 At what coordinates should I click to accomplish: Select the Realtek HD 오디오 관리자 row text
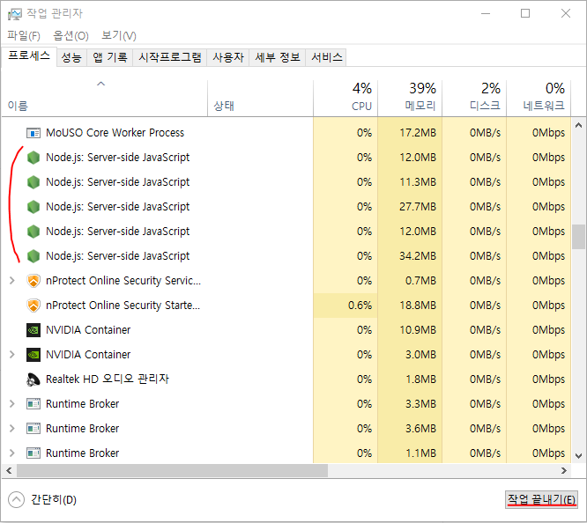tap(107, 379)
